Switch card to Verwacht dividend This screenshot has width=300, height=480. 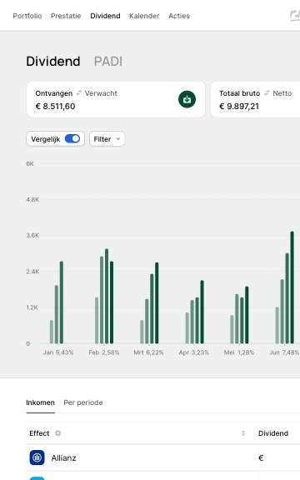click(101, 93)
